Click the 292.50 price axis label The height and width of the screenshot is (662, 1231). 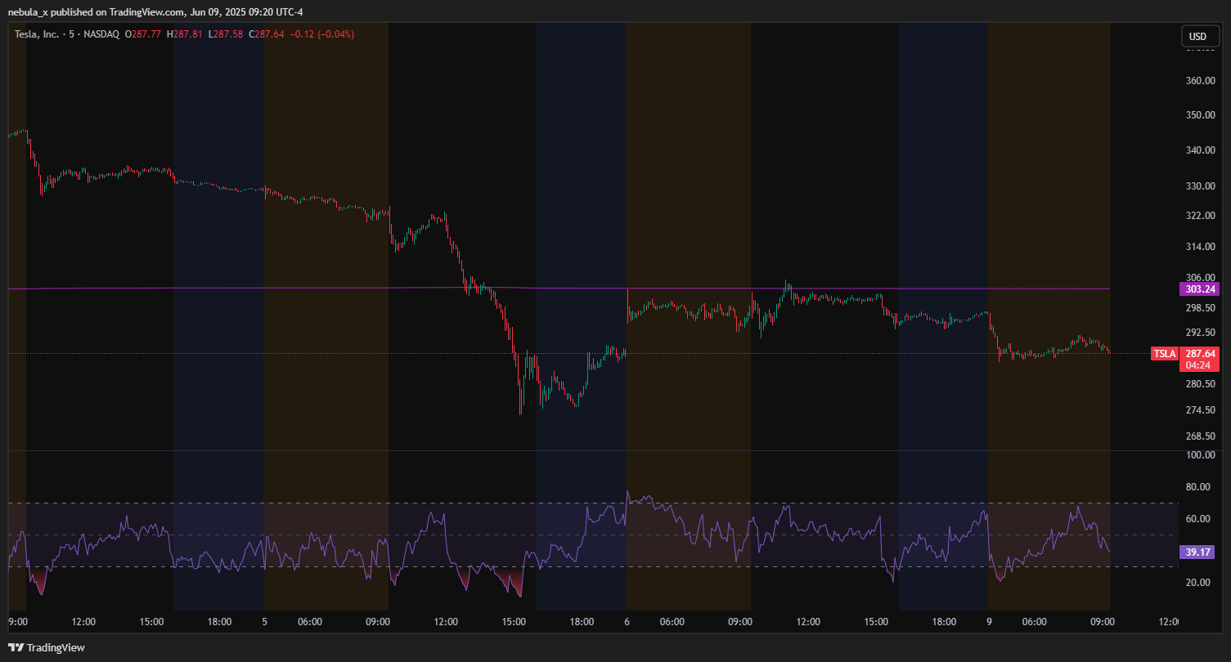pos(1199,333)
